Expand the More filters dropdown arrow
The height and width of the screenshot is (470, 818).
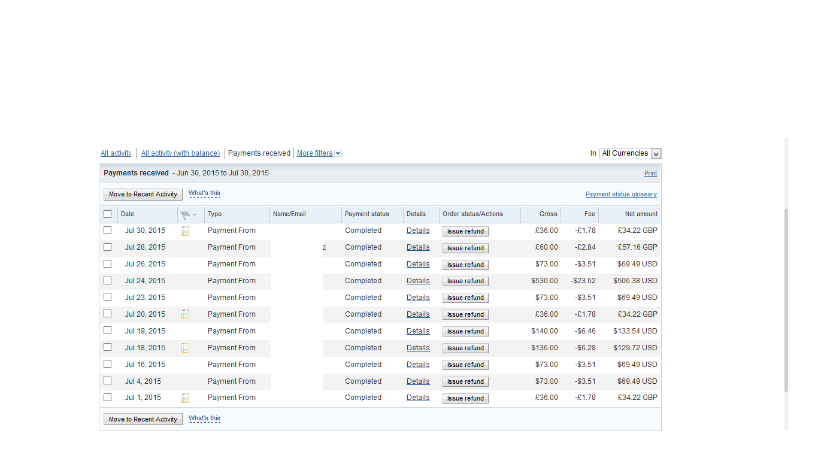tap(338, 153)
